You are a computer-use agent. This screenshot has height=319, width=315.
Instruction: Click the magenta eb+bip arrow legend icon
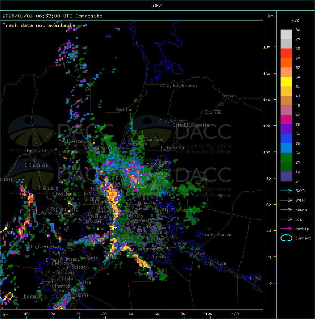coord(286,229)
